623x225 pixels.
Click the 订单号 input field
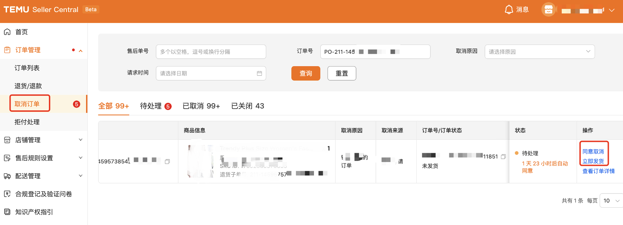375,52
